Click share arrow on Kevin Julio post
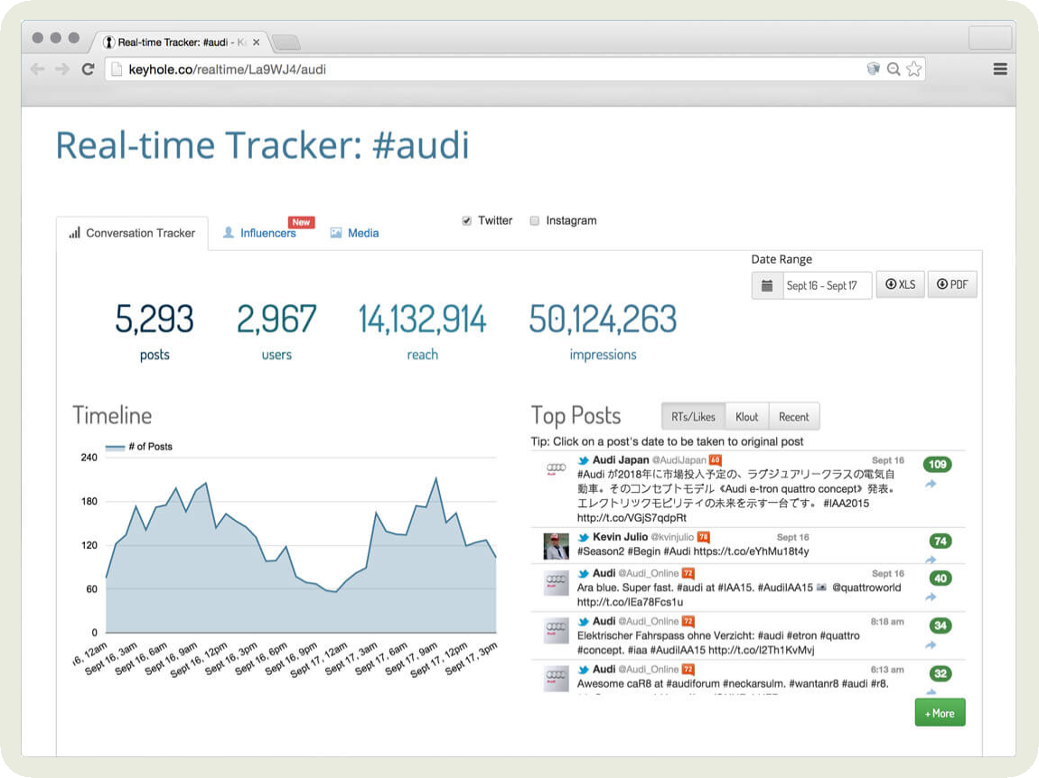 931,560
